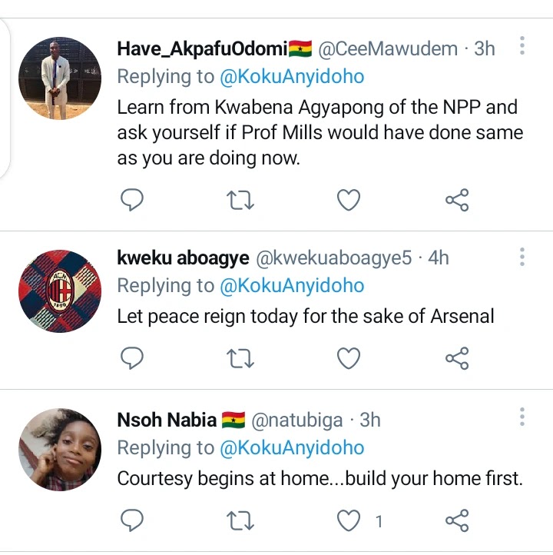Image resolution: width=553 pixels, height=555 pixels.
Task: Open more options for Nsoh Nabia's tweet
Action: (x=522, y=417)
